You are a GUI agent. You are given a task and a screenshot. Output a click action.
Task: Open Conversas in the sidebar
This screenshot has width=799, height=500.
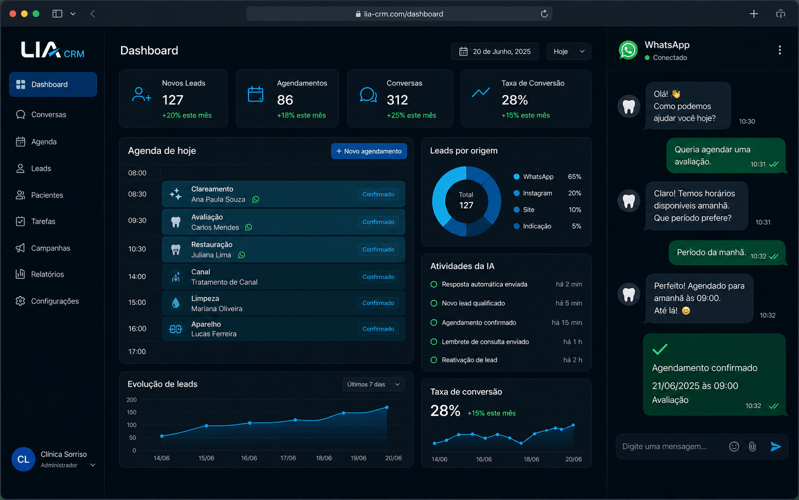53,114
